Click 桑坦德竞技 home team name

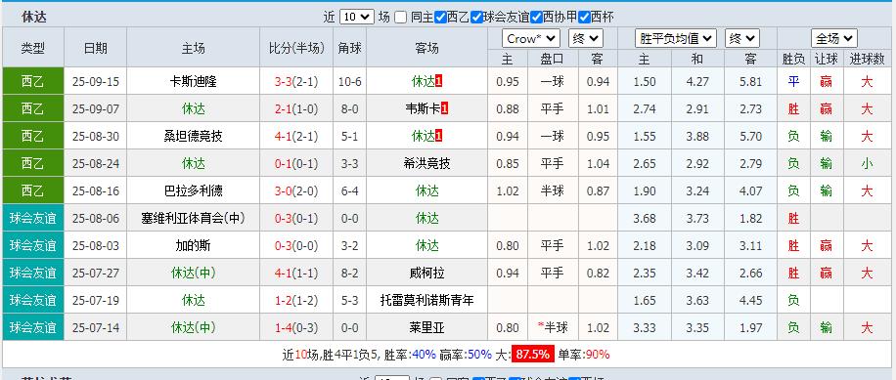pyautogui.click(x=193, y=136)
